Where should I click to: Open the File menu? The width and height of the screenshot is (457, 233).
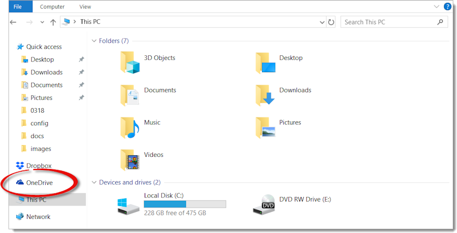point(18,7)
